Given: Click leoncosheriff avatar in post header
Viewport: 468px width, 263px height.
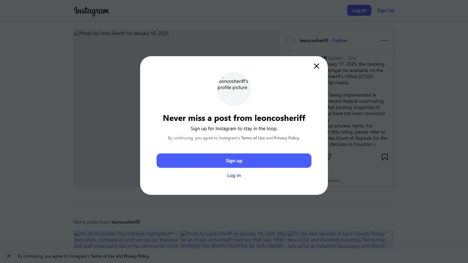Looking at the screenshot, I should click(x=291, y=40).
